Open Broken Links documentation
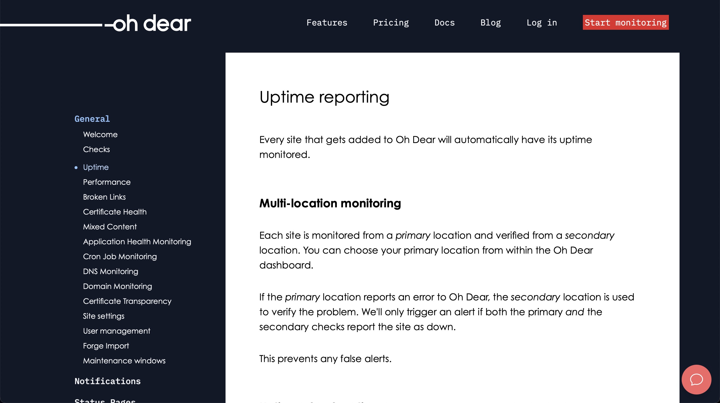 pos(104,196)
